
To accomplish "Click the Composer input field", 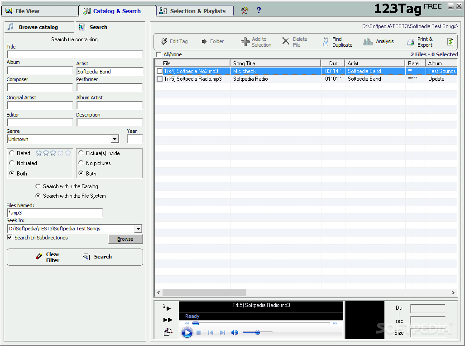I will pyautogui.click(x=40, y=88).
